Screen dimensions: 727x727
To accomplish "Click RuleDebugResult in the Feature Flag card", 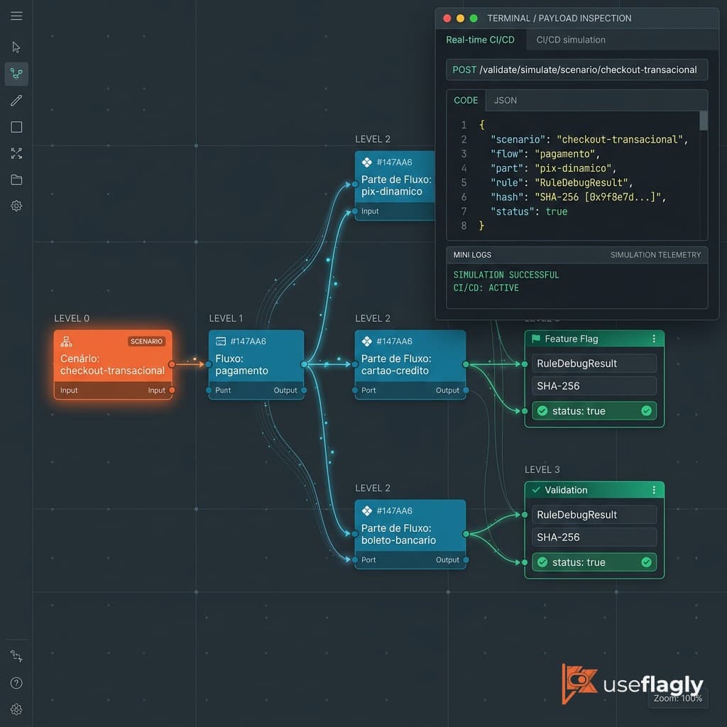I will (594, 363).
